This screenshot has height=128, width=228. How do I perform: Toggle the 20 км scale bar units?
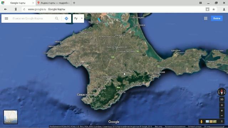click(x=214, y=127)
